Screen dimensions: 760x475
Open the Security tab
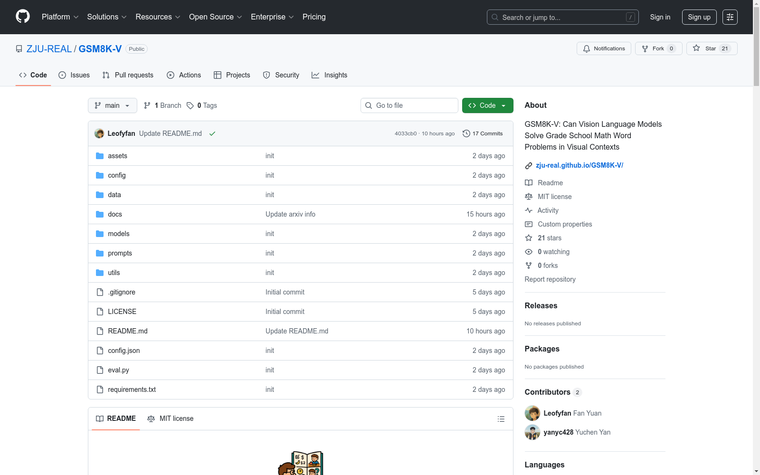[x=281, y=75]
